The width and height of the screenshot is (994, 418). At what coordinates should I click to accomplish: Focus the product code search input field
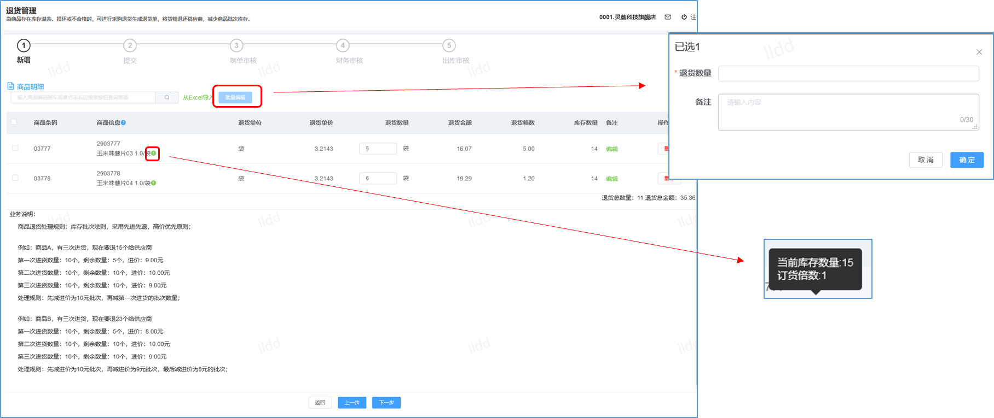[83, 97]
